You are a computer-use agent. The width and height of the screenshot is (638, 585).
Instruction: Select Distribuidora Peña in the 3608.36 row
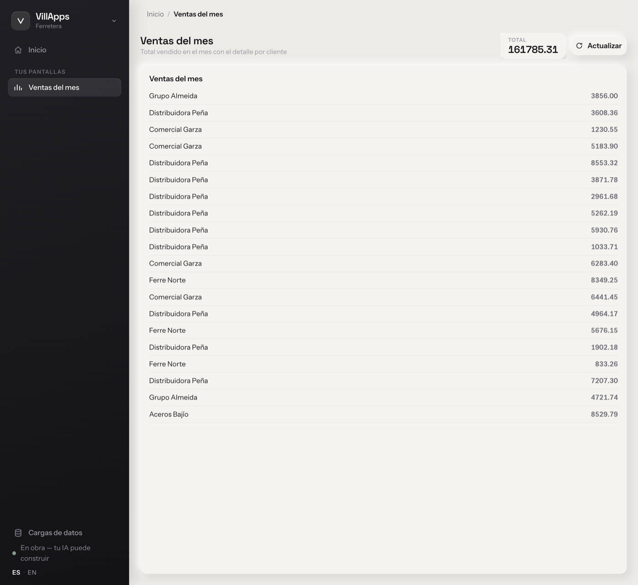tap(179, 113)
